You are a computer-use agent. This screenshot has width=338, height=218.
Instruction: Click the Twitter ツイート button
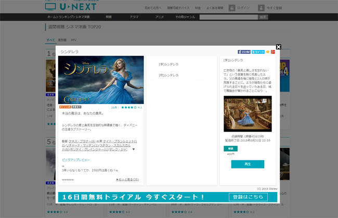(x=258, y=52)
